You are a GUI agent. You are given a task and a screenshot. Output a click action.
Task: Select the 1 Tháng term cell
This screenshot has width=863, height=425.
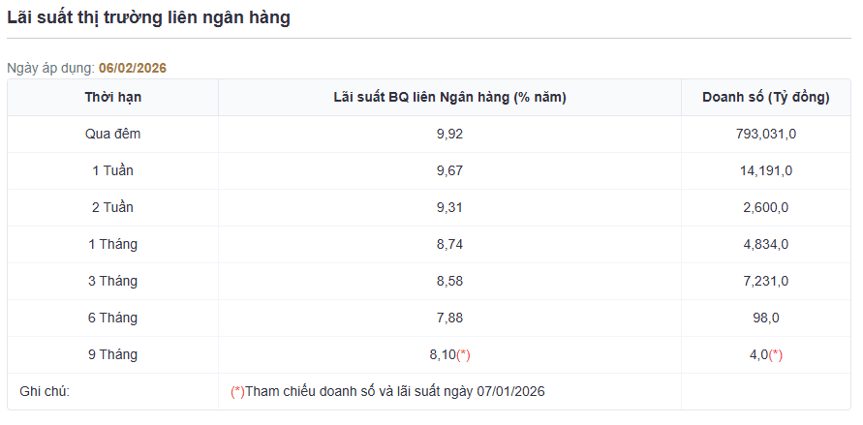coord(112,245)
